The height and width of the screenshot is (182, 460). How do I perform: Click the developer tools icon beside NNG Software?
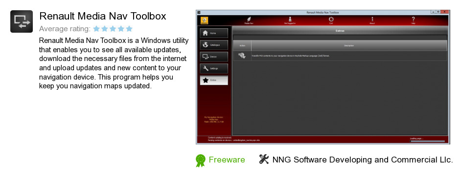pyautogui.click(x=264, y=160)
